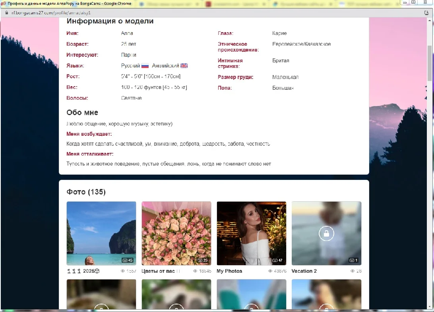Click the scrollbar down arrow of the page
The height and width of the screenshot is (312, 434).
click(x=430, y=306)
